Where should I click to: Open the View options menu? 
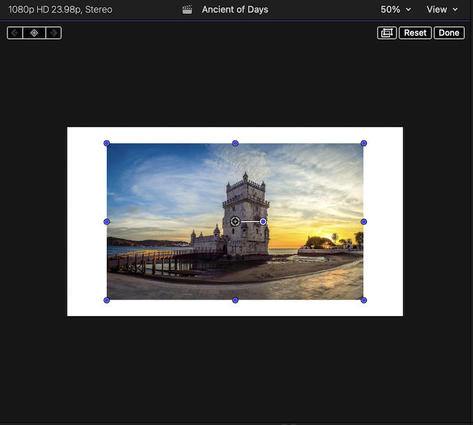click(x=442, y=10)
